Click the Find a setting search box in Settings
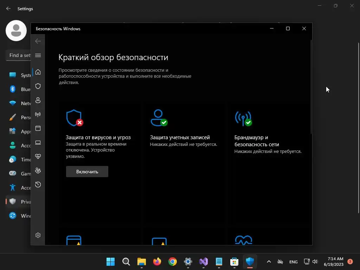 [18, 55]
